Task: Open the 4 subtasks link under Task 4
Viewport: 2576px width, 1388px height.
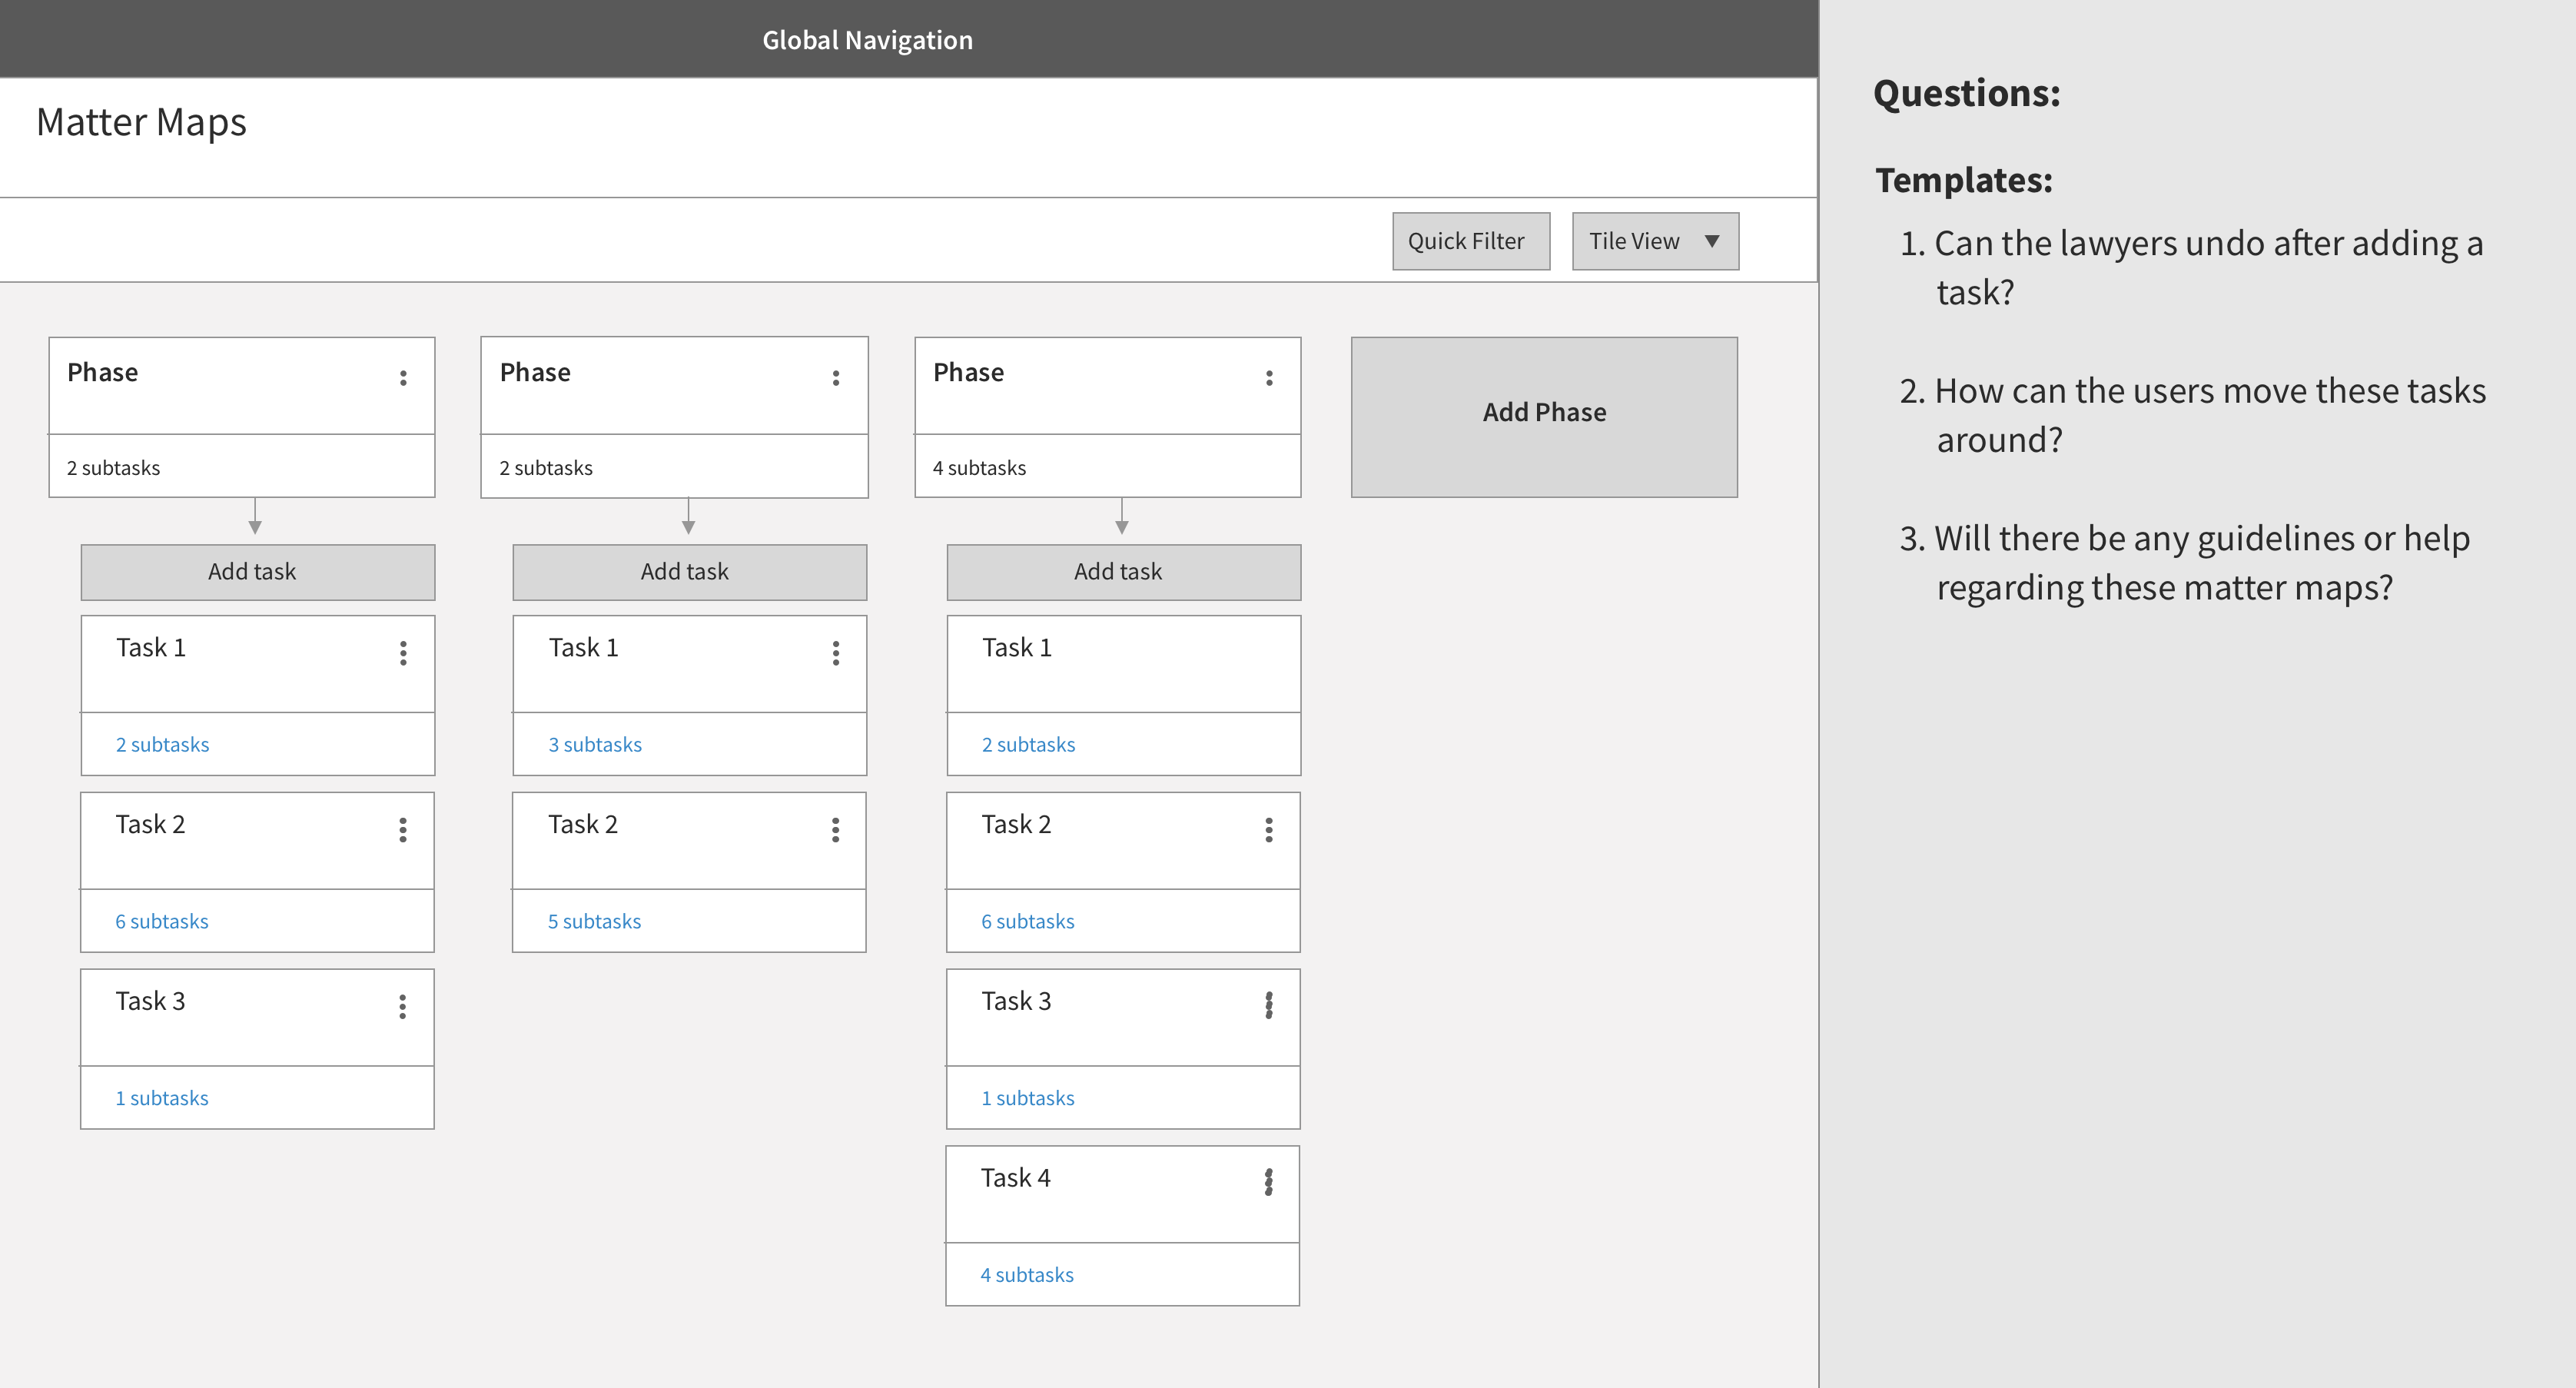Action: tap(1027, 1275)
